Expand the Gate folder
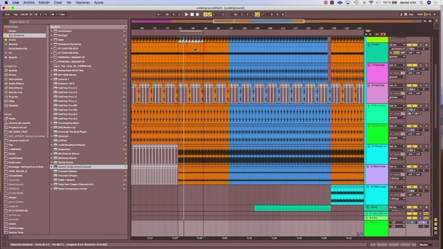Viewport: 443px width, 249px height. (52, 40)
